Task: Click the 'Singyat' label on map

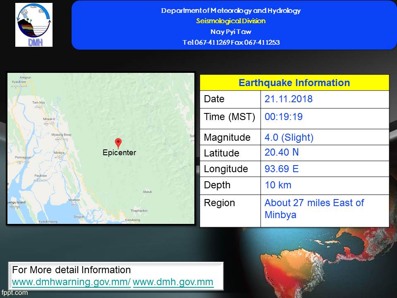Action: tap(79, 216)
